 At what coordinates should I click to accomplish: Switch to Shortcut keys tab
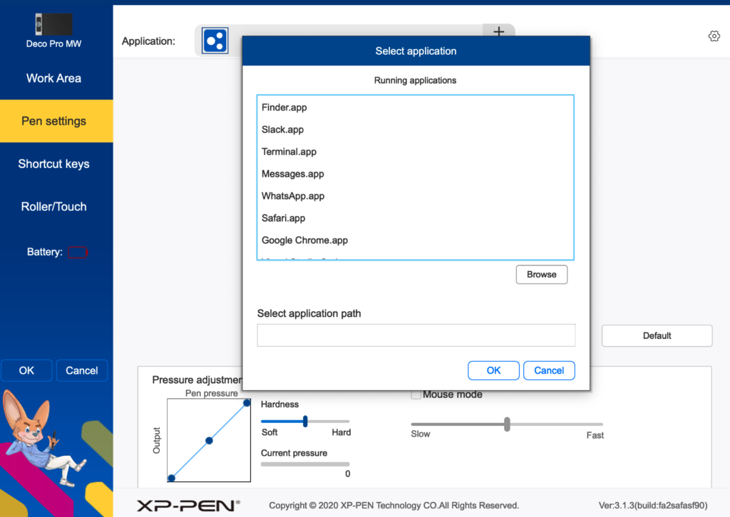tap(54, 164)
